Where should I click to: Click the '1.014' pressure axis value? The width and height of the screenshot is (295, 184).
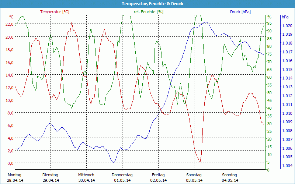(x=287, y=78)
